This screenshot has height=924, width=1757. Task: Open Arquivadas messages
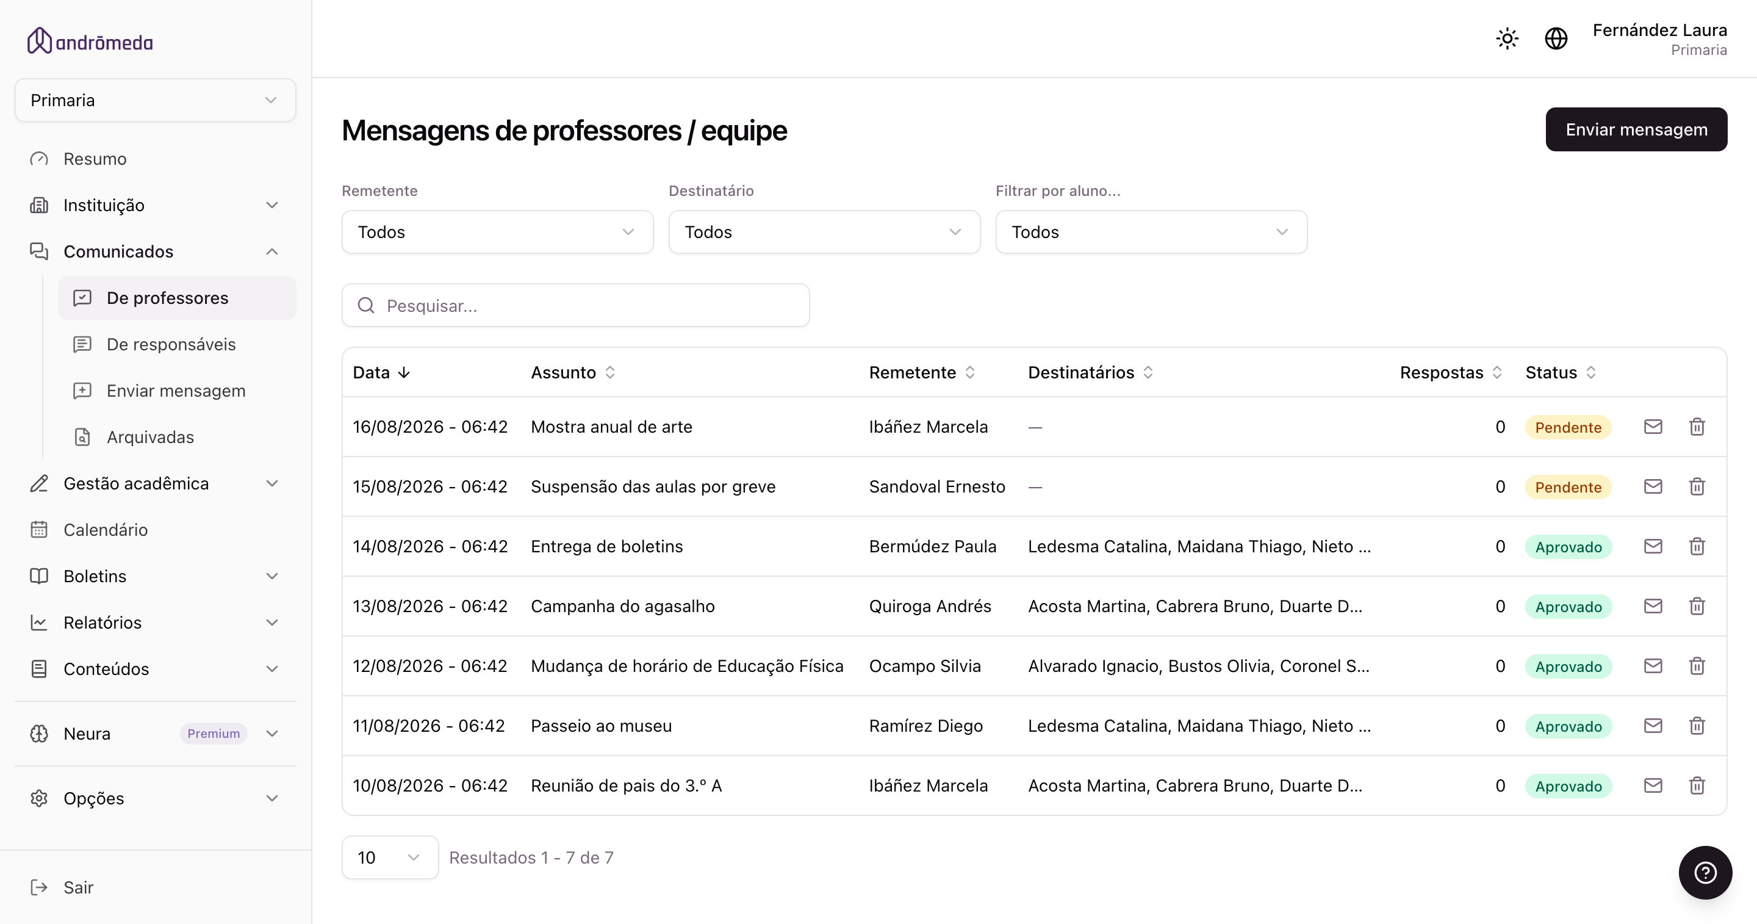tap(178, 438)
